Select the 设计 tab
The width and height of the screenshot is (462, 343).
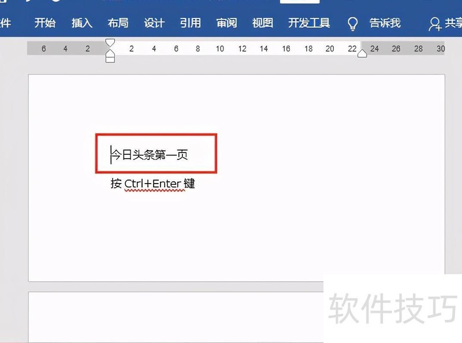point(154,23)
